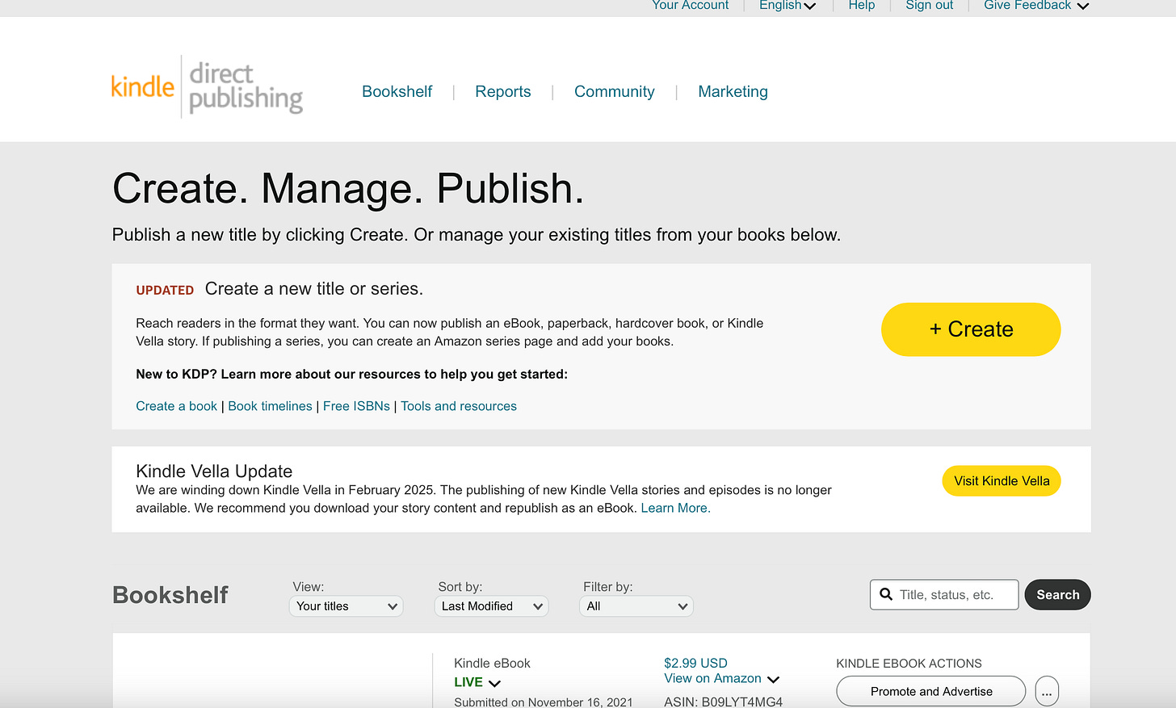Open the Reports tab

point(503,92)
